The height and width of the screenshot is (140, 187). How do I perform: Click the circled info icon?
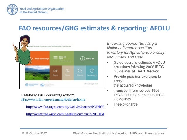(83, 59)
